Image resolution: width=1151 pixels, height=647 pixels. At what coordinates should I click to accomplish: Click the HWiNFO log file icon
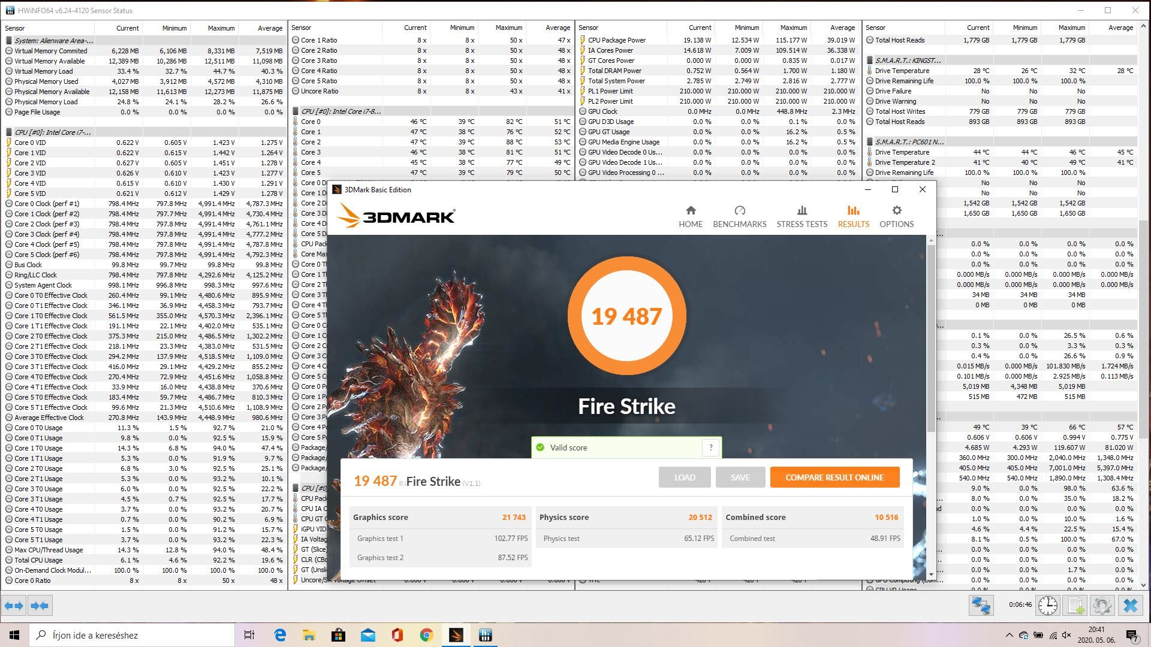click(1075, 605)
